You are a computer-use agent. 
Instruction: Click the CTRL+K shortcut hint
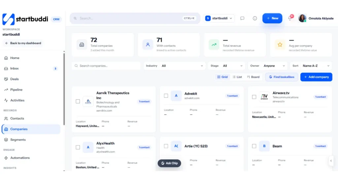[x=189, y=18]
